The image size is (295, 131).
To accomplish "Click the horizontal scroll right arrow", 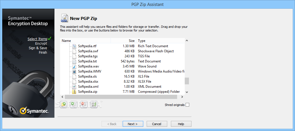I will 182,97.
